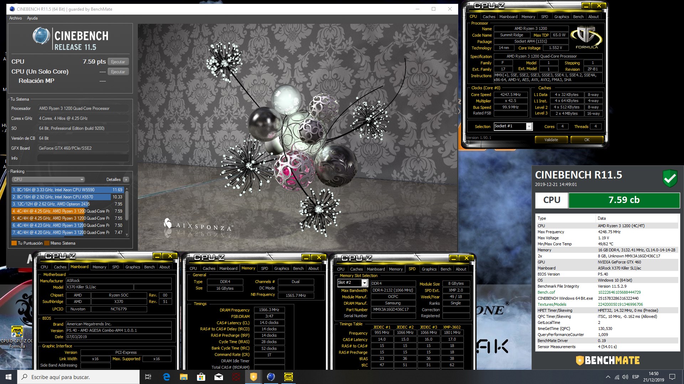Viewport: 684px width, 384px height.
Task: Run the single-core test with Ejecutar
Action: (118, 72)
